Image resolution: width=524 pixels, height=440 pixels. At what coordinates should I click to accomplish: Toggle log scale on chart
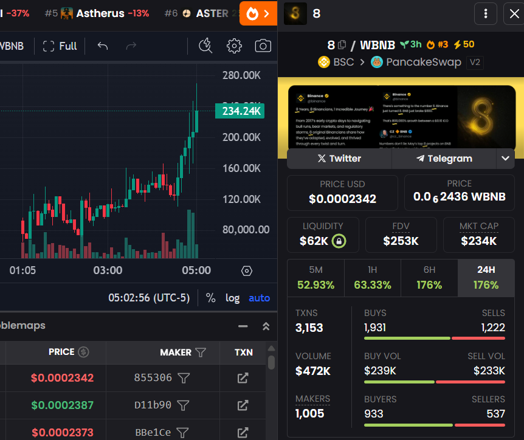[232, 298]
